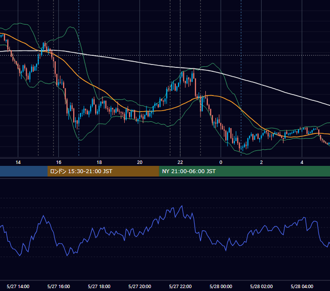Click the '2' hour label on price chart axis
The image size is (330, 291).
[x=262, y=162]
